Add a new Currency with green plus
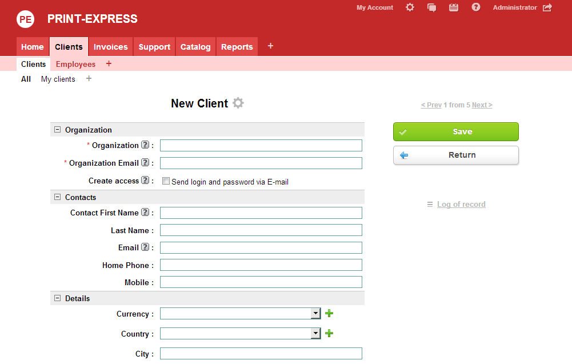Screen dimensions: 572x364 [x=329, y=313]
